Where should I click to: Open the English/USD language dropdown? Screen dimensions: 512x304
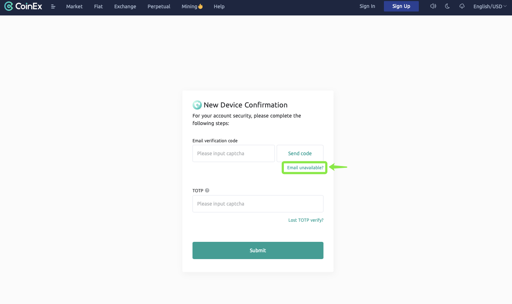(x=490, y=6)
